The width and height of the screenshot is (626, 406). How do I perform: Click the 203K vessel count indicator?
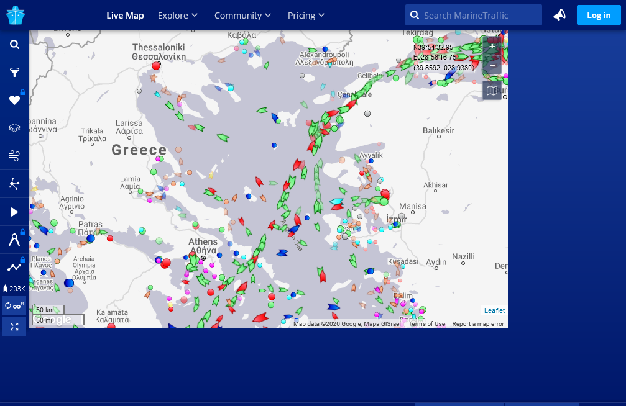point(14,288)
